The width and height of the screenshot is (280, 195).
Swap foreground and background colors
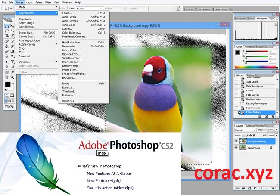pyautogui.click(x=12, y=83)
